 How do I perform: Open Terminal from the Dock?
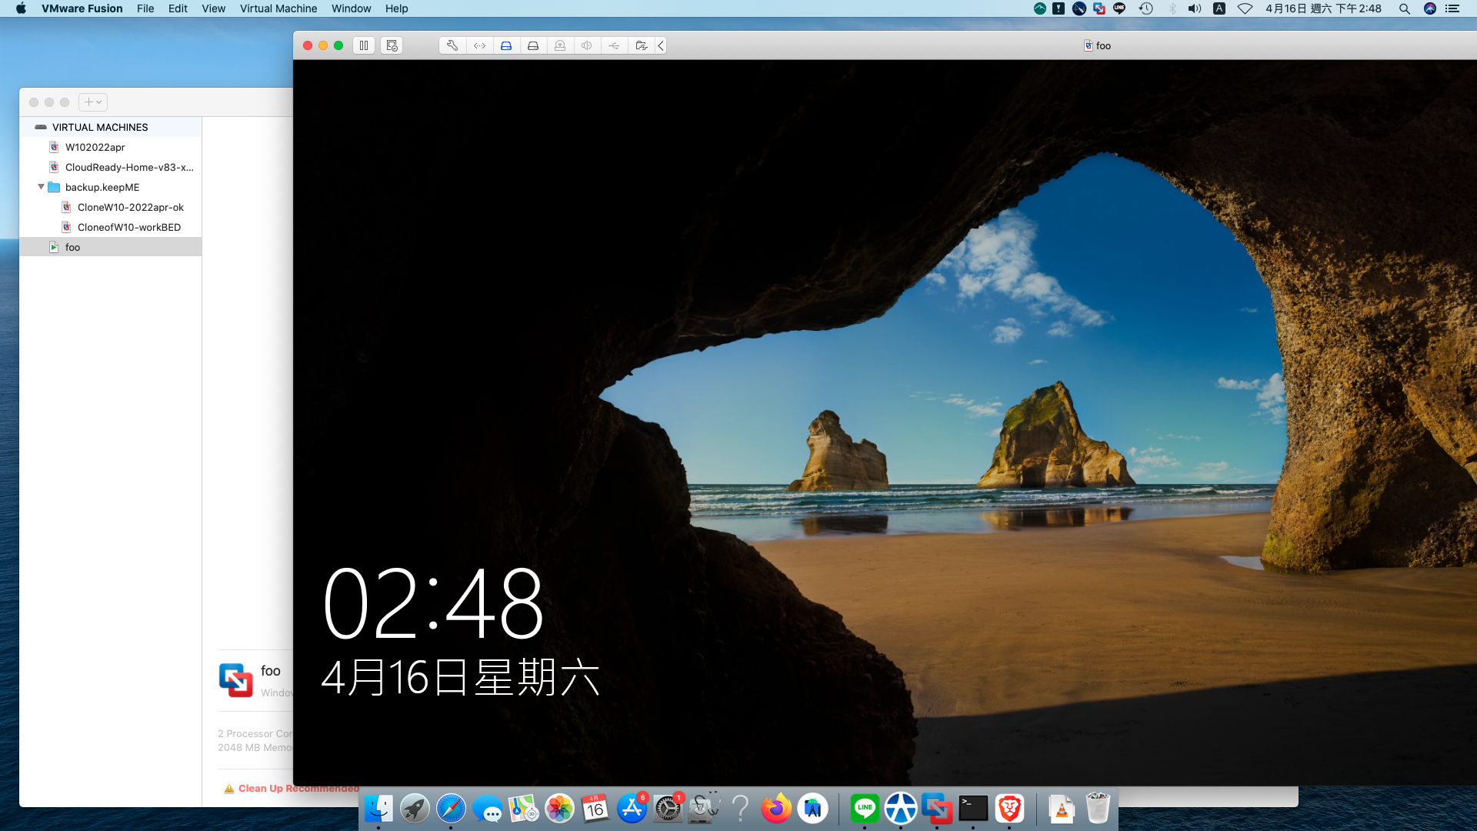coord(972,809)
